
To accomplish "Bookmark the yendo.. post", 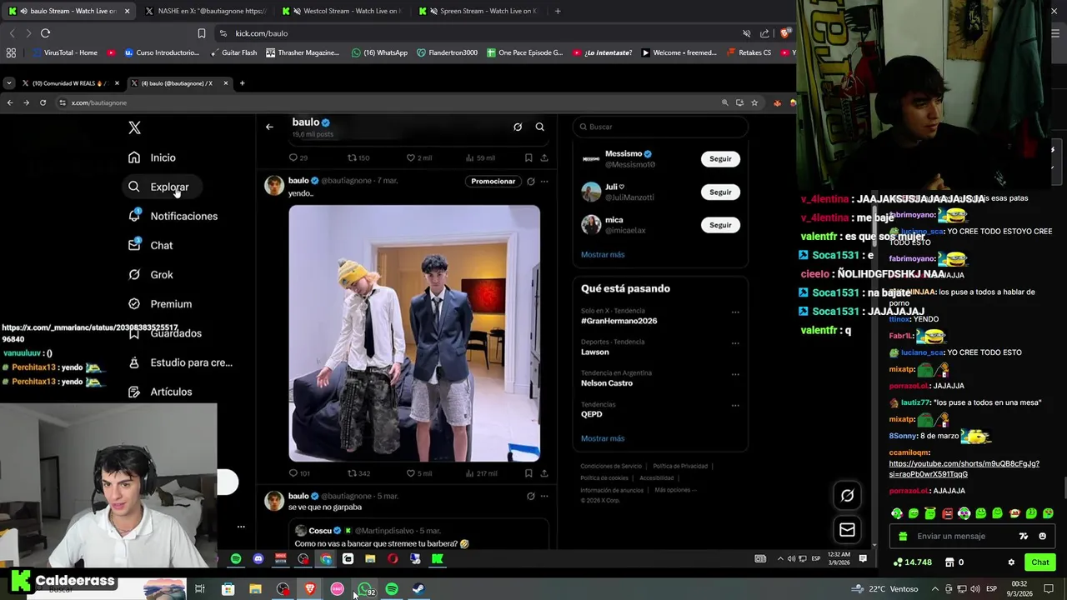I will coord(528,473).
